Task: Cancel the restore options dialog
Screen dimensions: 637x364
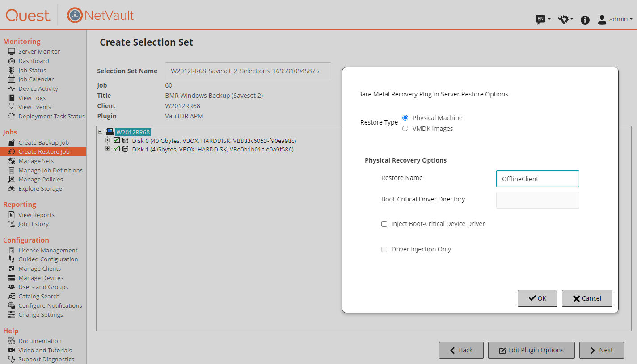Action: coord(586,298)
